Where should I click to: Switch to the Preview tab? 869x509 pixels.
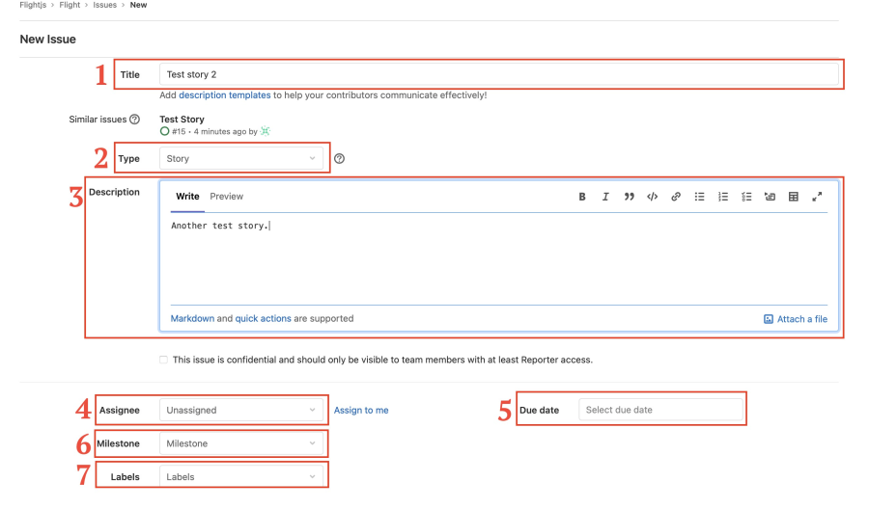(x=227, y=197)
